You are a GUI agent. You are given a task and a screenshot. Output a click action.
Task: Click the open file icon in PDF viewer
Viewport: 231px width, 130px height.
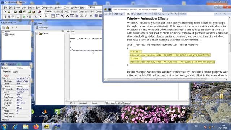106,14
